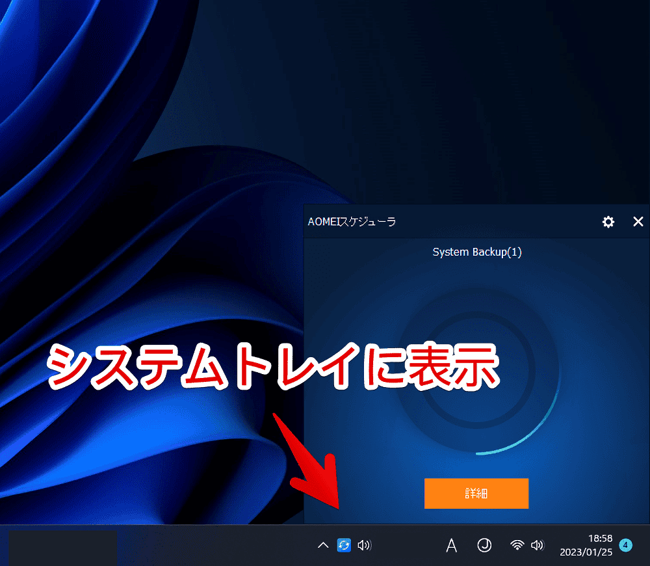Viewport: 650px width, 566px height.
Task: Close the AOMEI scheduler popup
Action: coord(638,222)
